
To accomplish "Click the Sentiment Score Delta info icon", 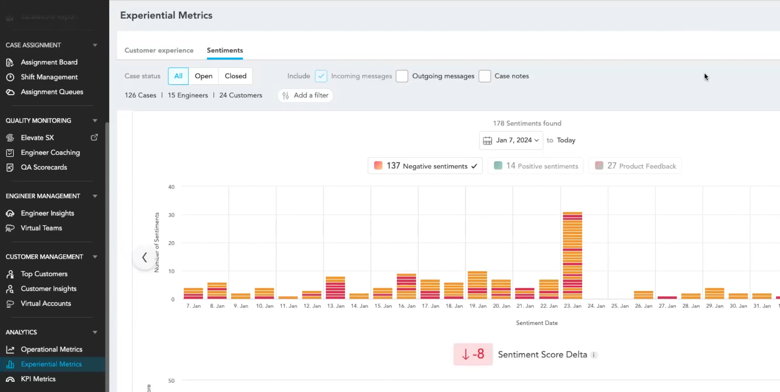I will tap(594, 355).
